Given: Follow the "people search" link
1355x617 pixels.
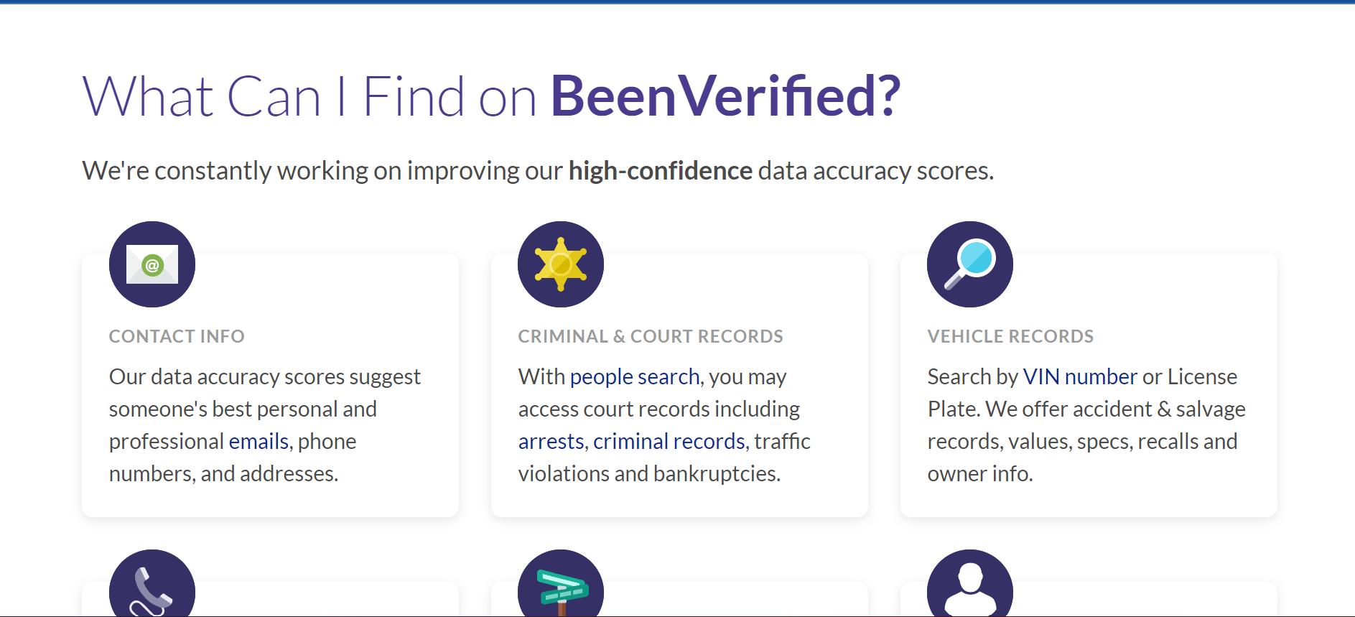Looking at the screenshot, I should [x=635, y=376].
